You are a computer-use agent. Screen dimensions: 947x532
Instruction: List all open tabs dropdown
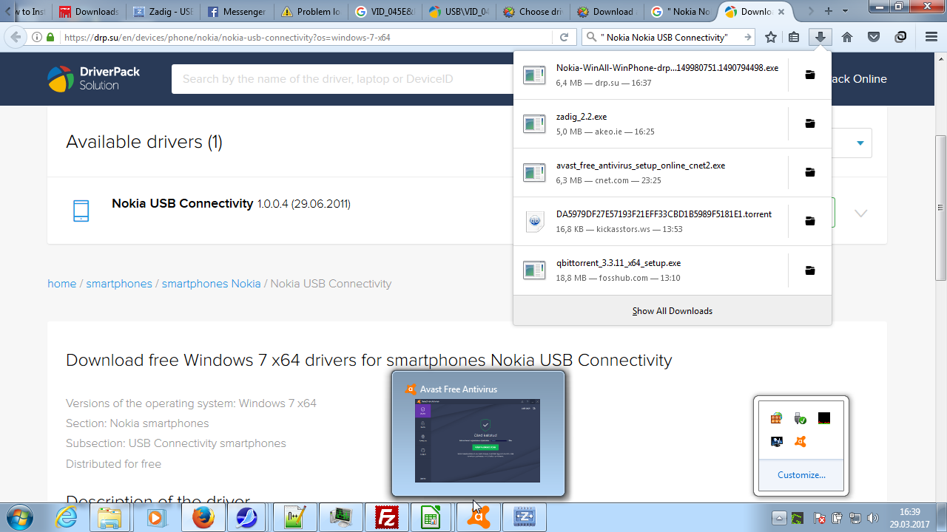pyautogui.click(x=845, y=11)
